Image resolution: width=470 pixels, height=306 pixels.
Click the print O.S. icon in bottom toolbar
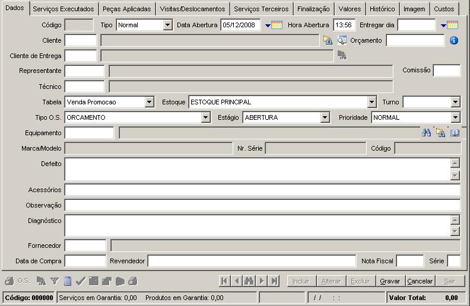pos(9,281)
